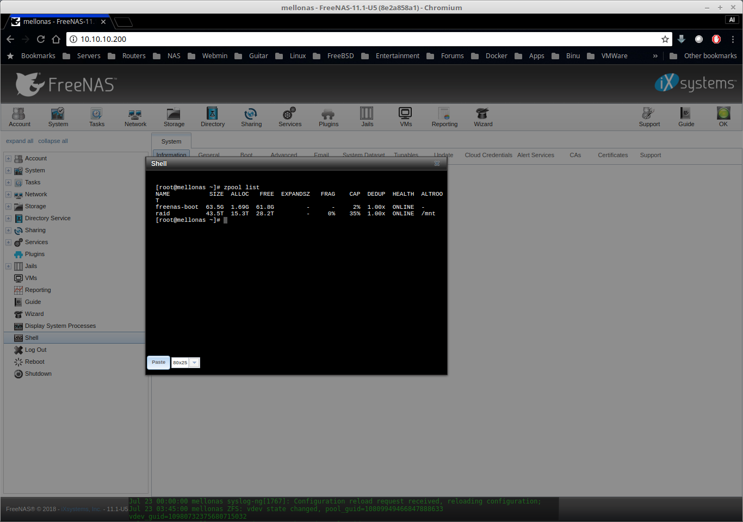
Task: Open the Jails toolbar icon
Action: pyautogui.click(x=367, y=117)
